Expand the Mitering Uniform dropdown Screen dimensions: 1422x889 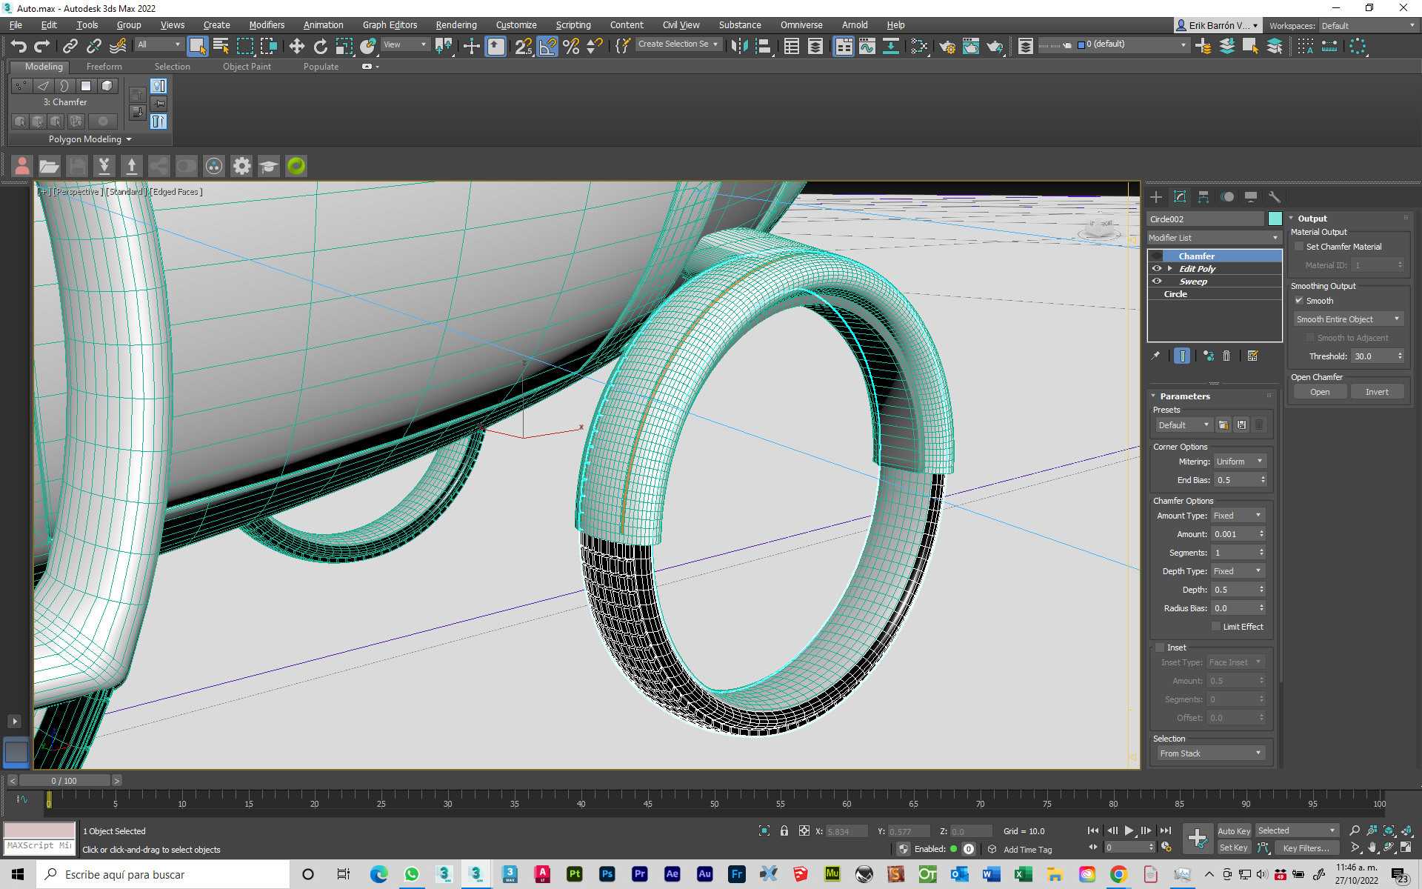[1239, 462]
